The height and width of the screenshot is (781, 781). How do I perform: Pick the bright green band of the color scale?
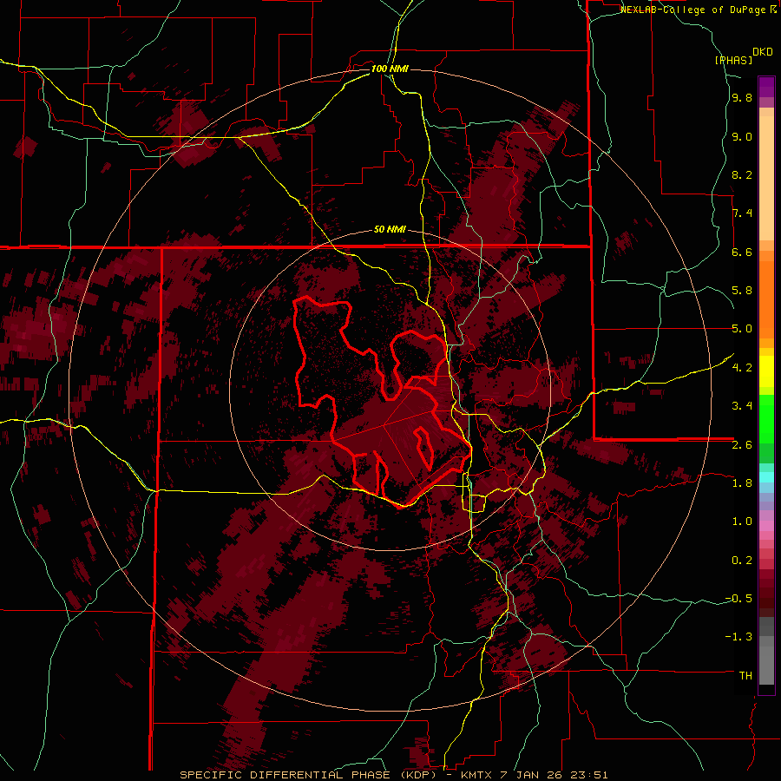point(766,419)
